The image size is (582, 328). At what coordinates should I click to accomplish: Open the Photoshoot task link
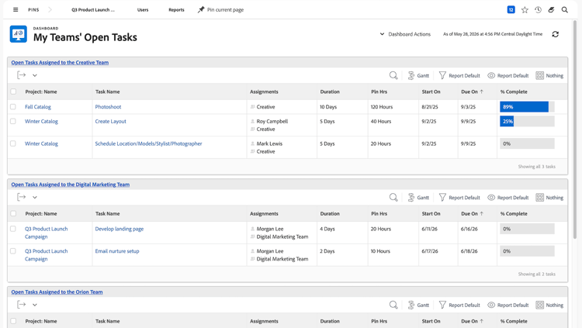108,107
